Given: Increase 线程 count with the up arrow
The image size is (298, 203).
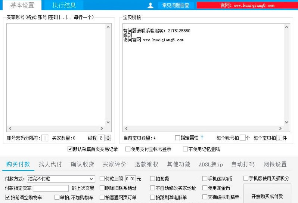Looking at the screenshot, I should pos(108,136).
